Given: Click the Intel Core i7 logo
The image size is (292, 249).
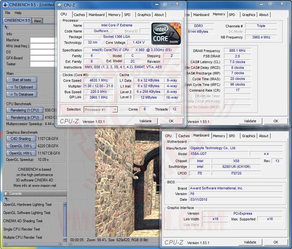Looking at the screenshot, I should click(x=165, y=34).
